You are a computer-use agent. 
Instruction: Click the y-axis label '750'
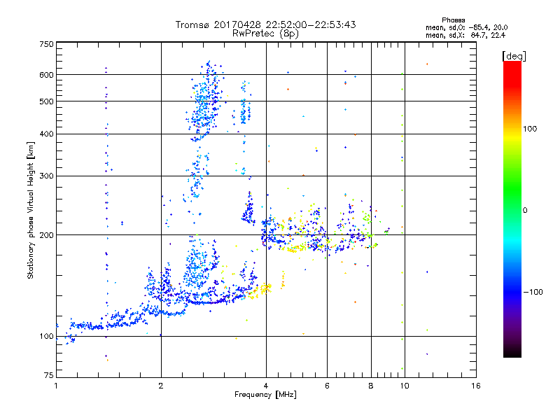tap(46, 44)
